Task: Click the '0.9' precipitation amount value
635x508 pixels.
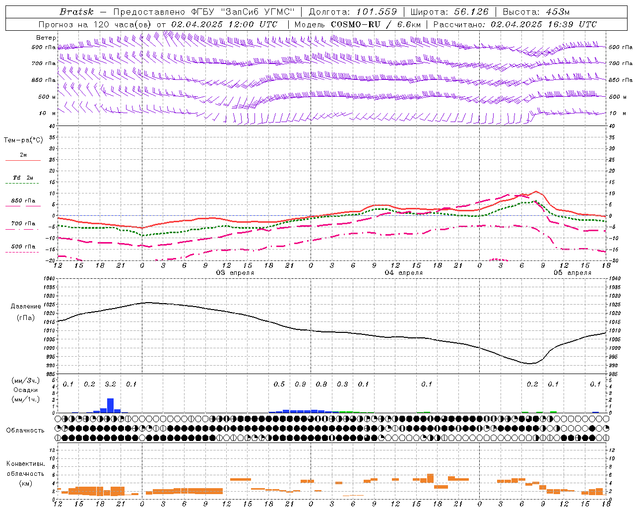Action: coord(300,384)
